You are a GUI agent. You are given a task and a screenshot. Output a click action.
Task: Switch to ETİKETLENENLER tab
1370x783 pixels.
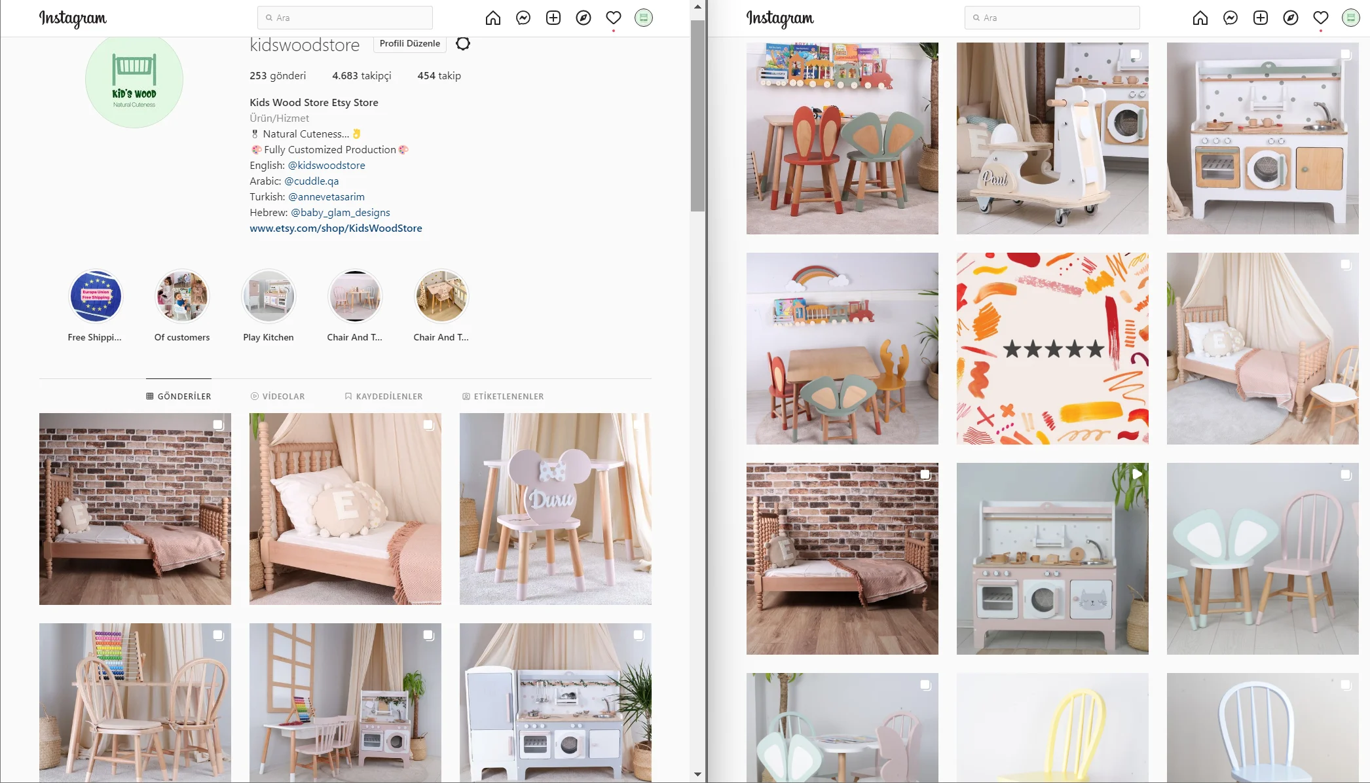(x=503, y=396)
